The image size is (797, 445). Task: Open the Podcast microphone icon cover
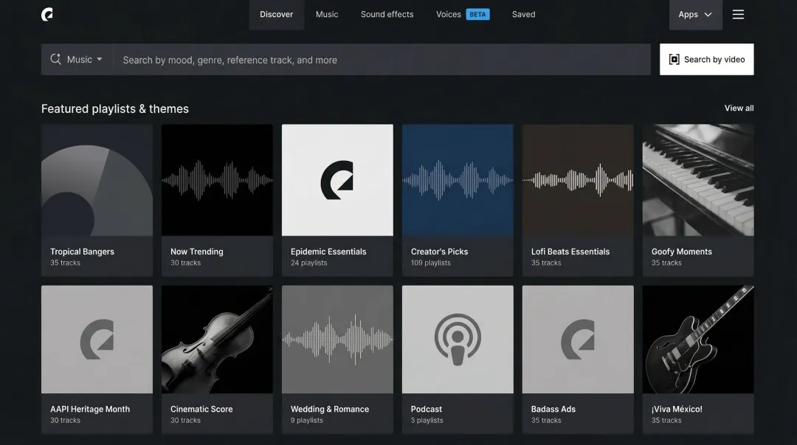458,339
